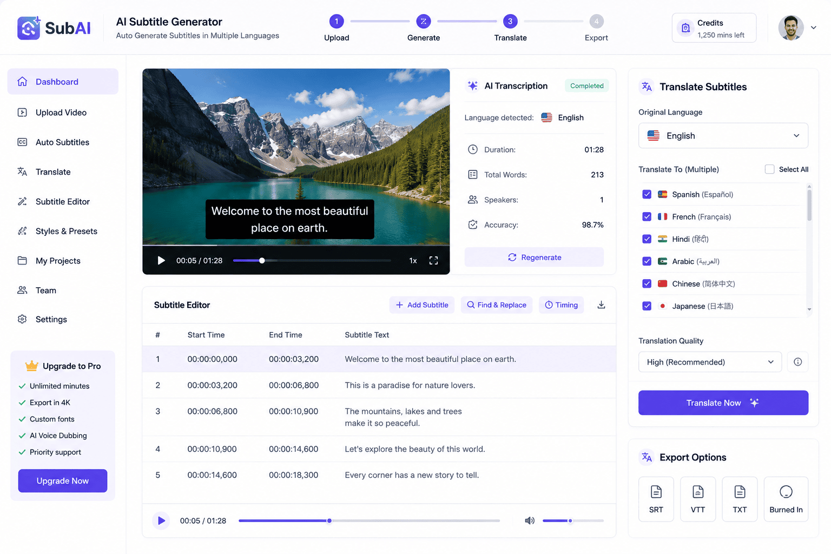831x554 pixels.
Task: Mute using the speaker volume icon
Action: [x=530, y=520]
